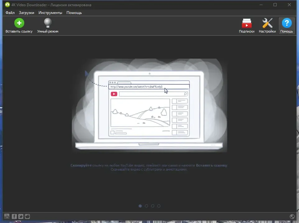Click the blue Помощь question mark icon
Viewport: 299px width, 223px height.
click(x=287, y=23)
